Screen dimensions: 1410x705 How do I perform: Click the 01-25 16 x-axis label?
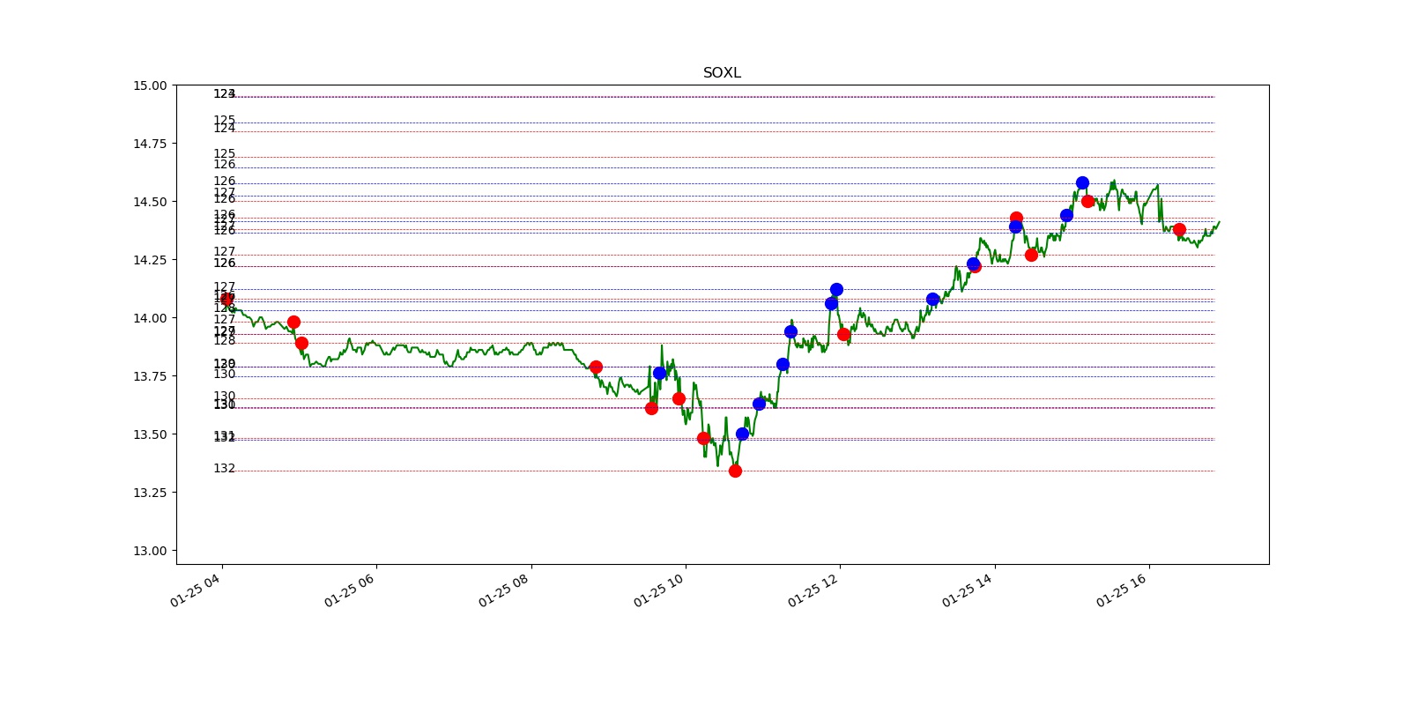pyautogui.click(x=1121, y=590)
